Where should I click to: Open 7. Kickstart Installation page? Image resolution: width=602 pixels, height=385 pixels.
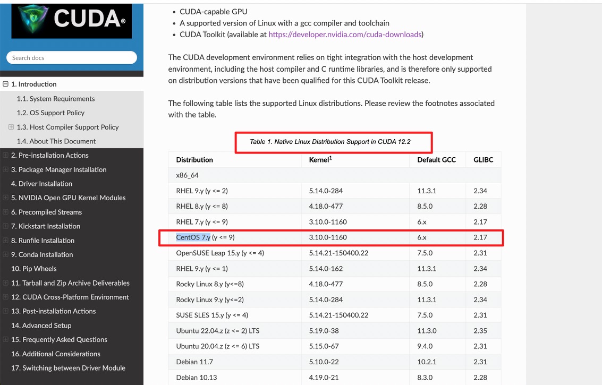pyautogui.click(x=46, y=226)
